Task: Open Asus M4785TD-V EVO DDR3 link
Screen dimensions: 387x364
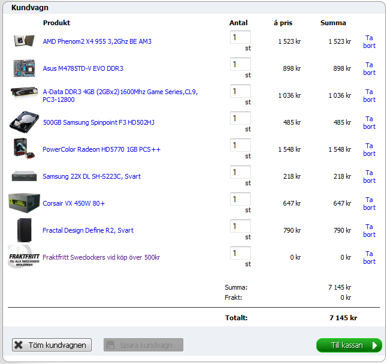Action: click(83, 68)
